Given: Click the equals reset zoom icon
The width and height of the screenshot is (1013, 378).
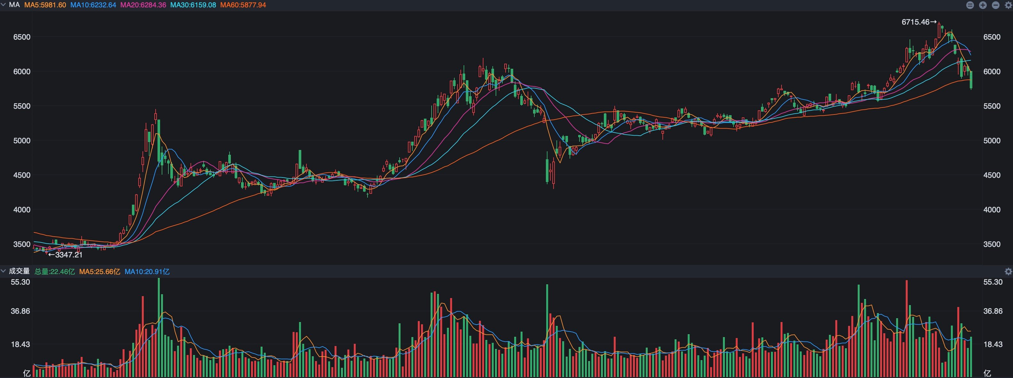Looking at the screenshot, I should [970, 5].
